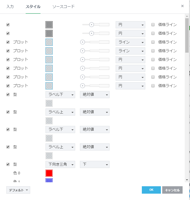Viewport: 190px width, 200px height.
Task: Click the scrollbar down arrow
Action: [187, 180]
